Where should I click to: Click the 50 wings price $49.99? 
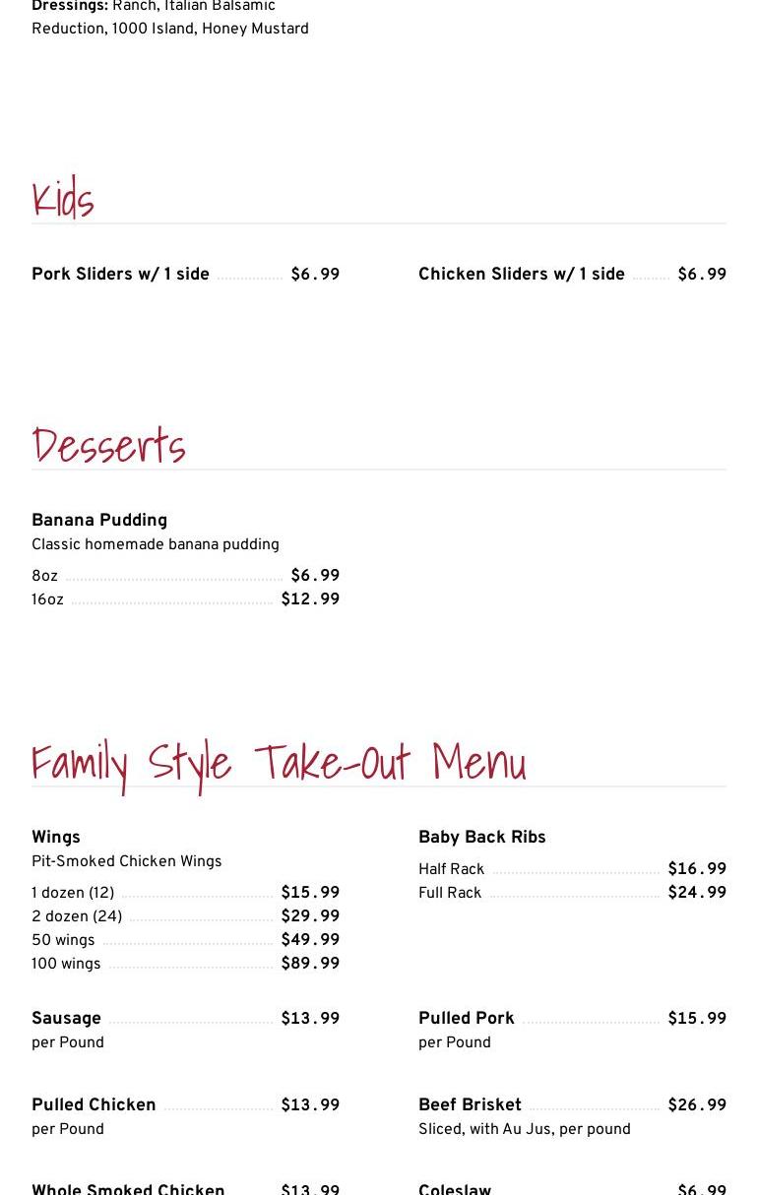310,940
